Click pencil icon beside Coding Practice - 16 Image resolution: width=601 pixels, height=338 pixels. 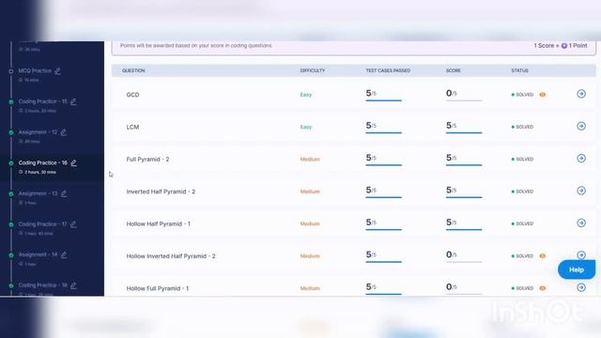[x=73, y=162]
